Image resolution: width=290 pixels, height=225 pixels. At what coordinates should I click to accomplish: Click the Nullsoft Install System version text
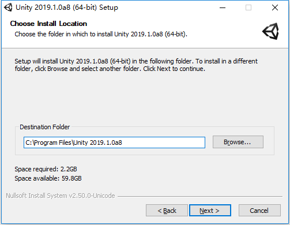(61, 196)
